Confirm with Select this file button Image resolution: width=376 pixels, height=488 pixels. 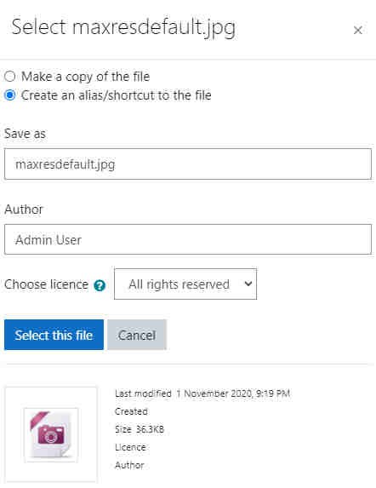coord(54,335)
